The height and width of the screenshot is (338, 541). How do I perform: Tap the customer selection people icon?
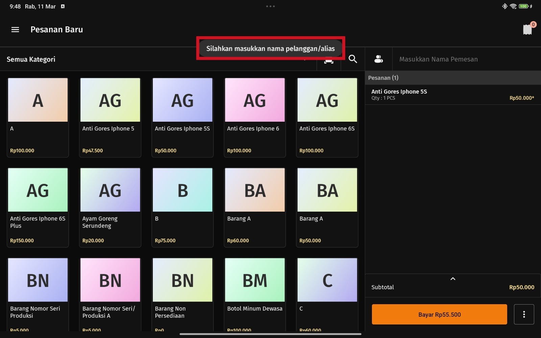[x=378, y=59]
